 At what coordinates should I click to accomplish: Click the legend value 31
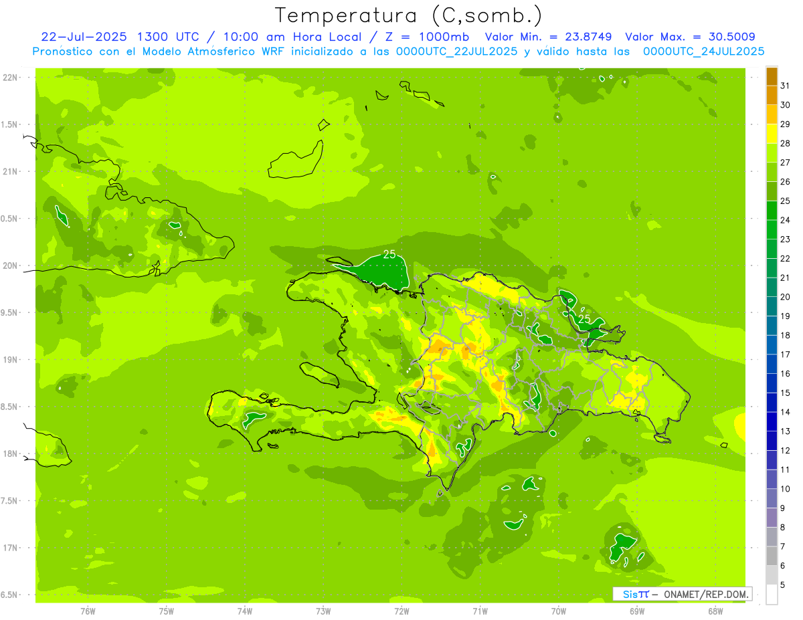[x=785, y=86]
